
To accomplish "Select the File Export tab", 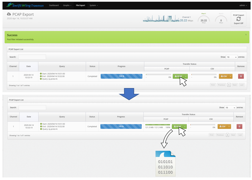I will [80, 5].
